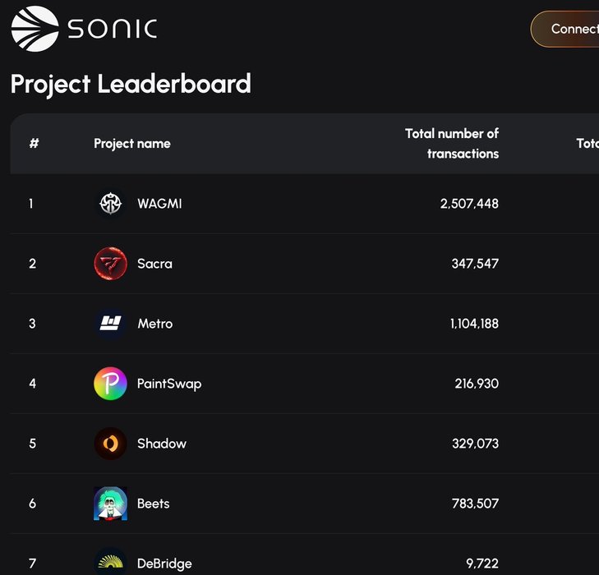Viewport: 599px width, 575px height.
Task: Click the WAGMI project icon
Action: (x=110, y=204)
